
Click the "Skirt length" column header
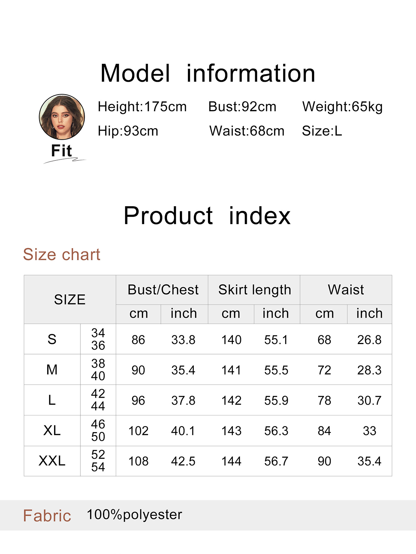(x=254, y=290)
